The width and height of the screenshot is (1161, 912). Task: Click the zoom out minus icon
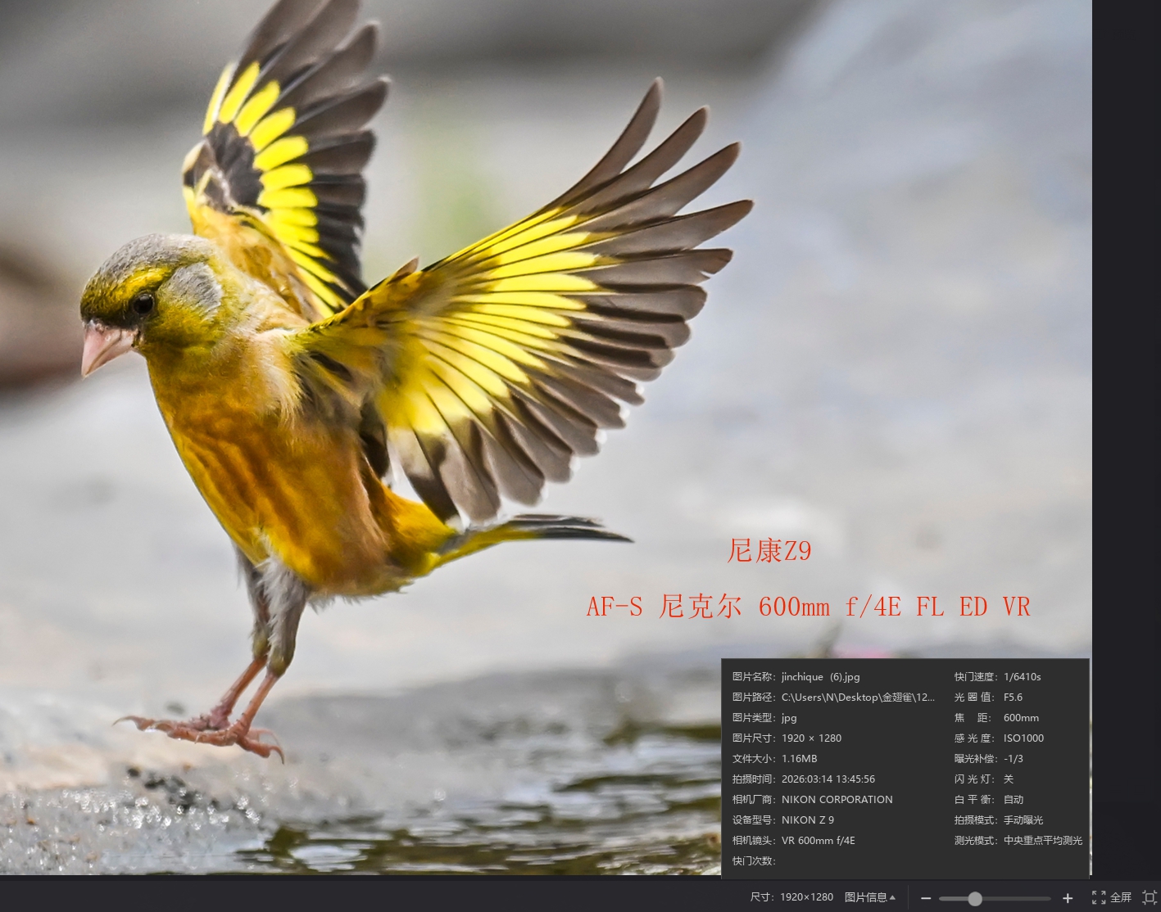926,898
